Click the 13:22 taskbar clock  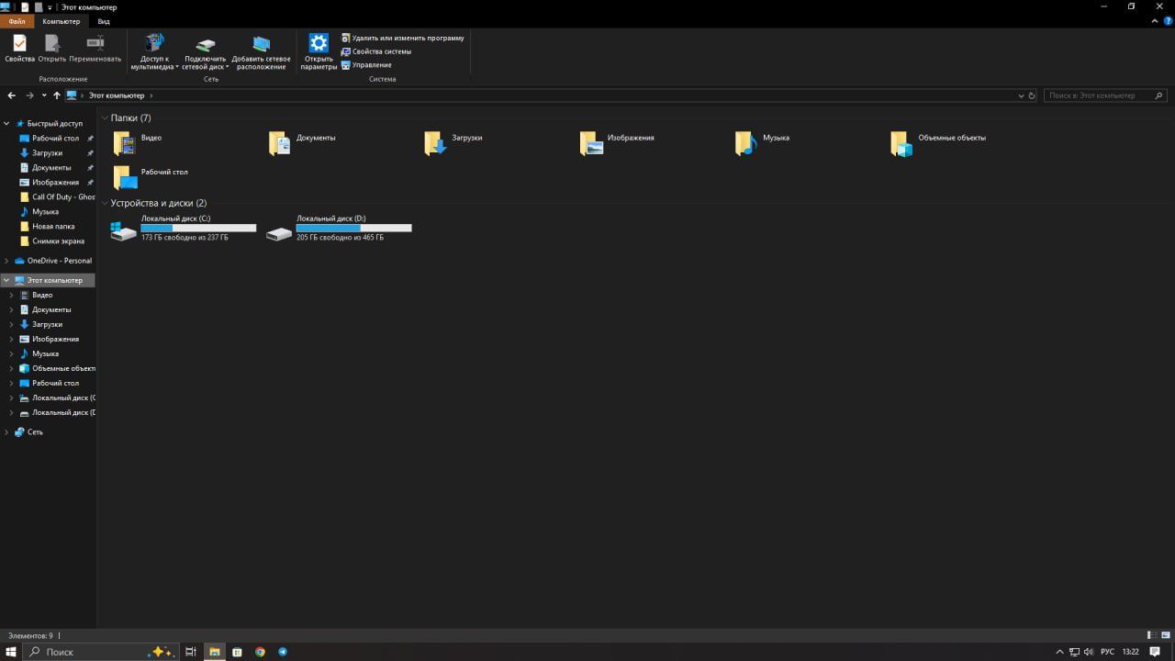click(x=1131, y=652)
